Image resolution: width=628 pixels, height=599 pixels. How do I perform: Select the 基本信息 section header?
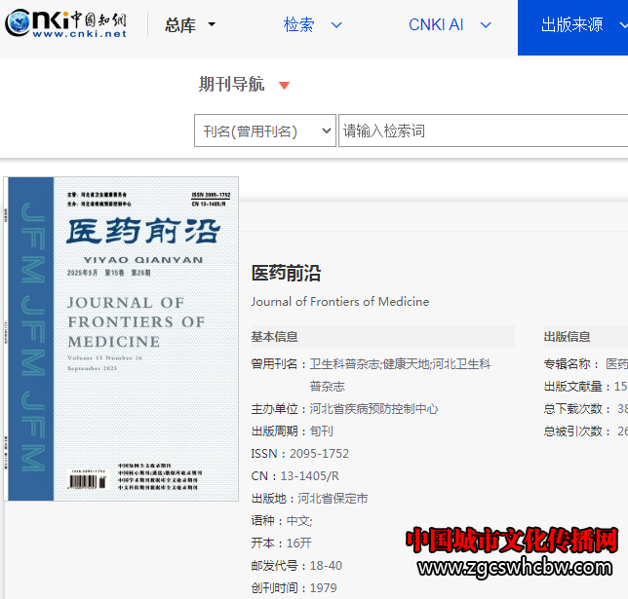[x=275, y=337]
